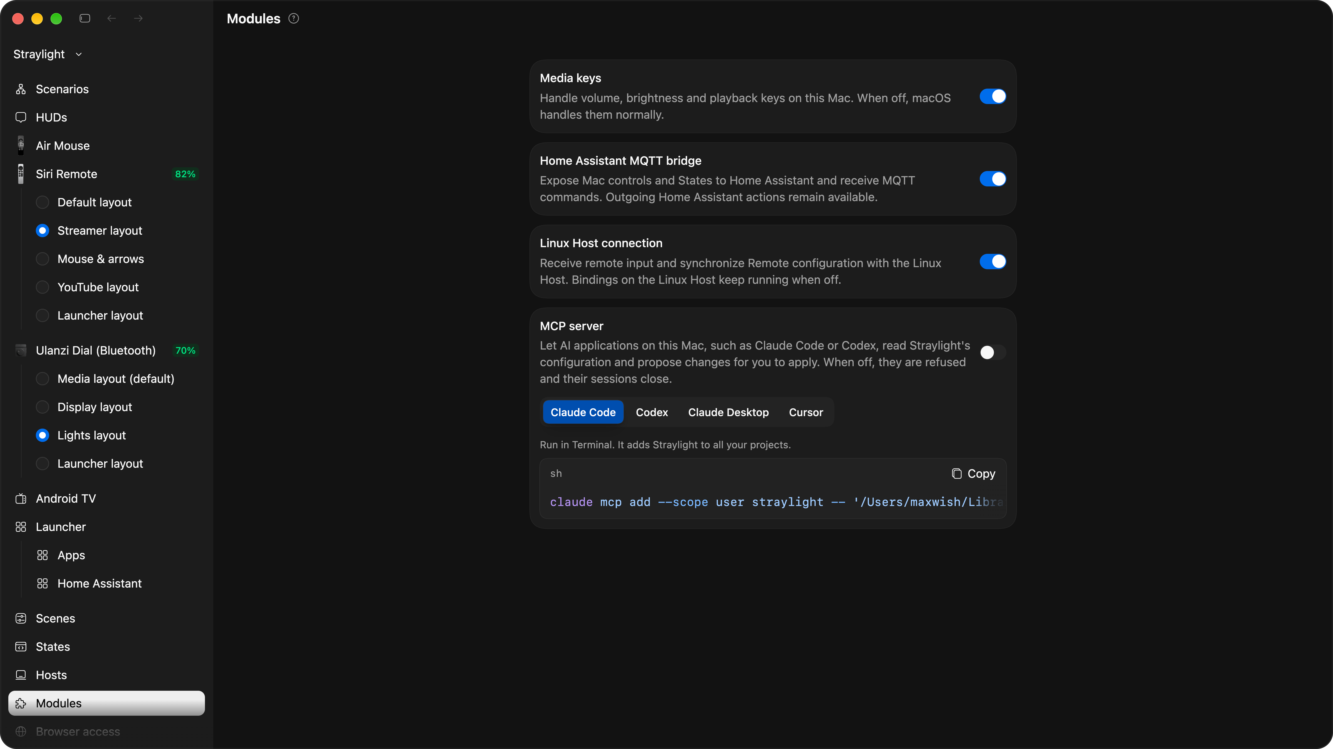
Task: Select the Air Mouse remote icon
Action: [21, 146]
